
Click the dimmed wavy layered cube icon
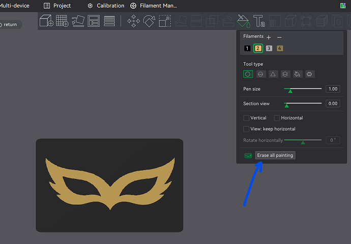pos(322,21)
